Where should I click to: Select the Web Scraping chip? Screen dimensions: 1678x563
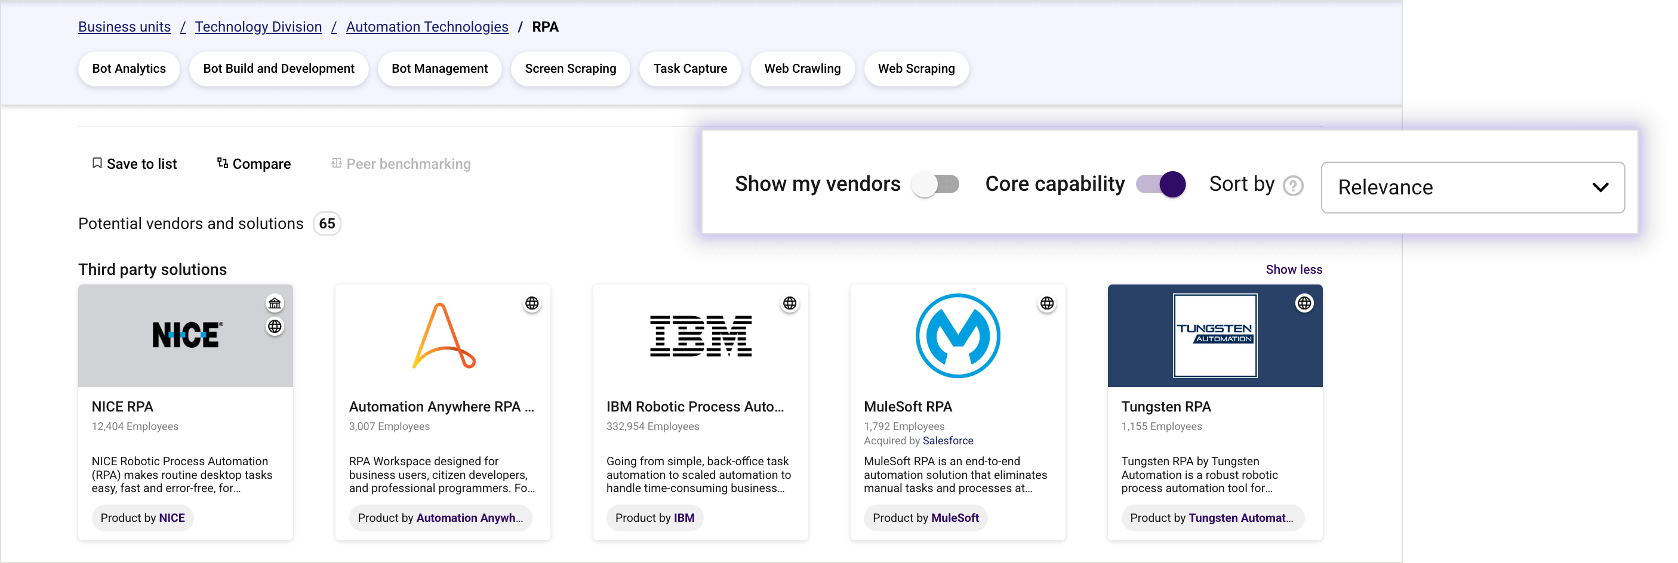coord(916,69)
